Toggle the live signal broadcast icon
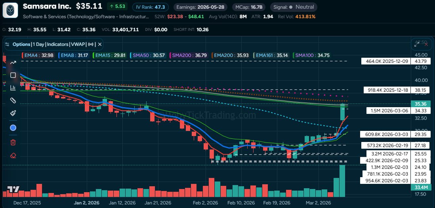 coord(91,44)
